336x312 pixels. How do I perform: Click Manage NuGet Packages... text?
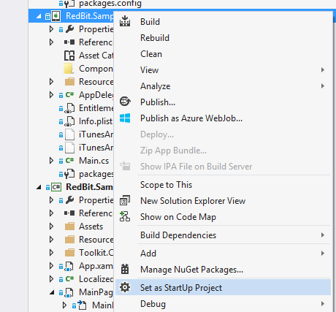191,270
